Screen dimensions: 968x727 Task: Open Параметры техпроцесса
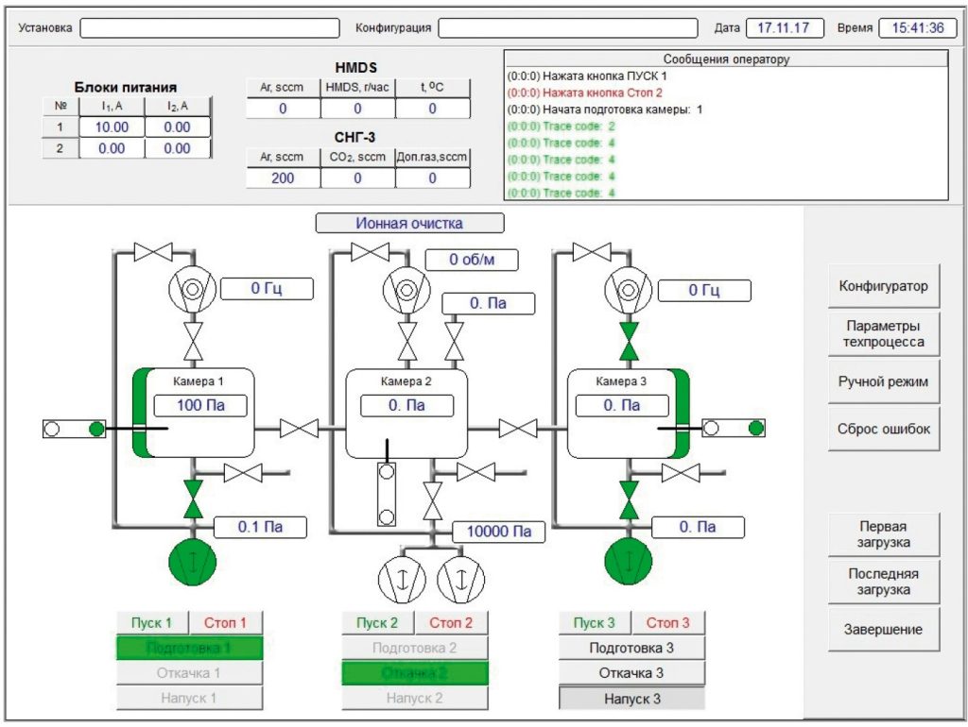884,333
